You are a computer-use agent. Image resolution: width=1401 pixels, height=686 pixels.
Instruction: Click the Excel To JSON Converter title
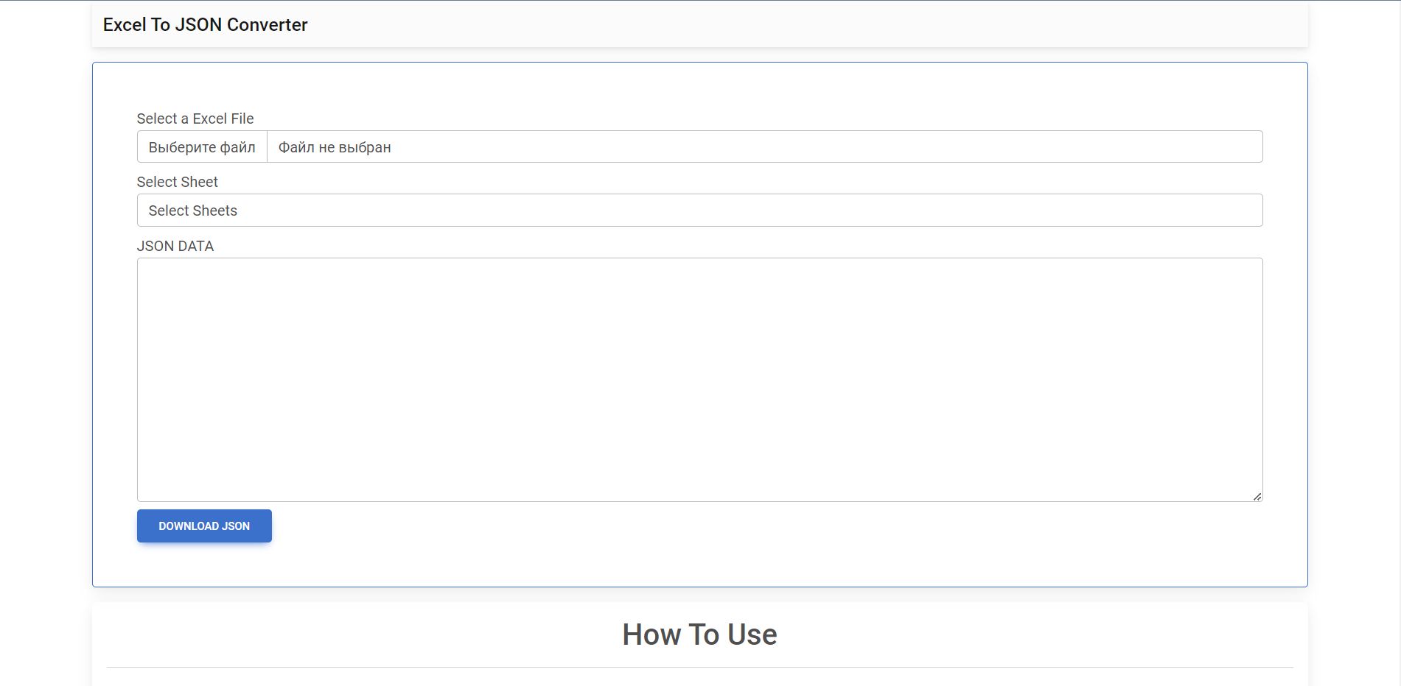click(205, 25)
